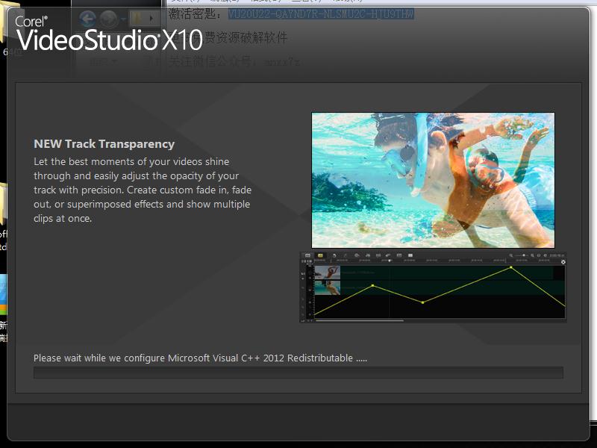Click the Back arrow in the background Explorer window

pos(87,18)
